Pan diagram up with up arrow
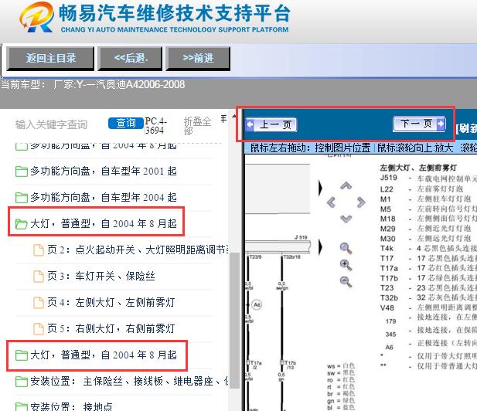 346,185
